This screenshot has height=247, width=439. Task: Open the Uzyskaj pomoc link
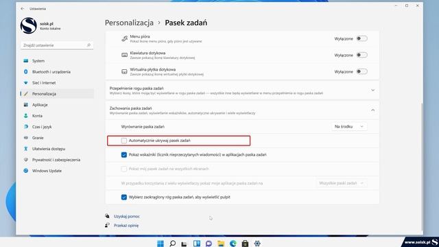click(x=126, y=217)
